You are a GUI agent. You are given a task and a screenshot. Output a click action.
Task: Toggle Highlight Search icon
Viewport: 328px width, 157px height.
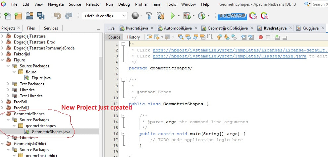pos(203,37)
